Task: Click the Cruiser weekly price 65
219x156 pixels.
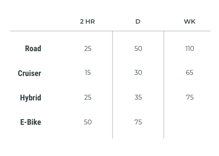Action: 189,72
